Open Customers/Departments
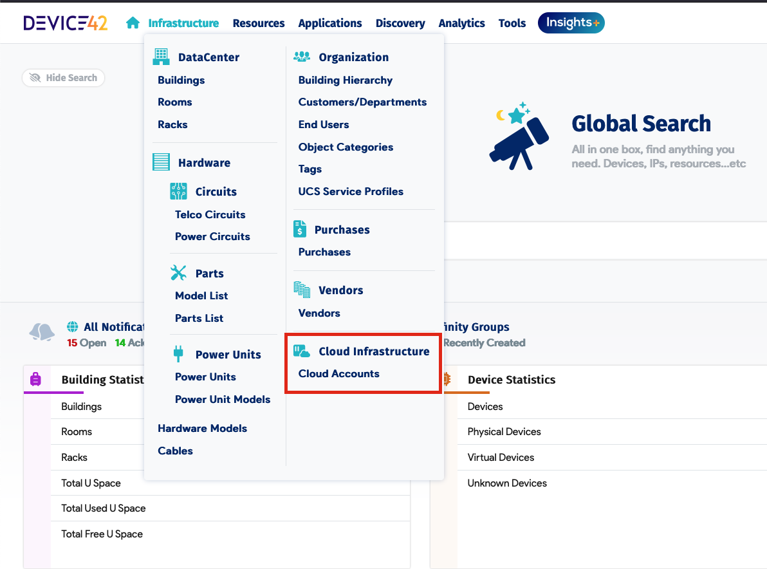Image resolution: width=767 pixels, height=569 pixels. 362,102
